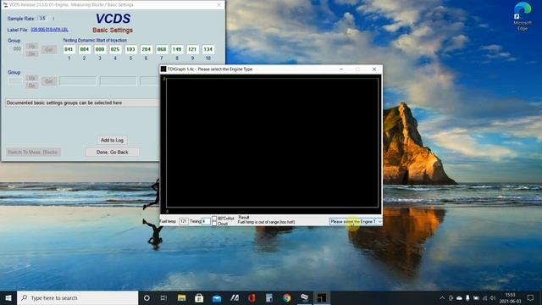Image resolution: width=542 pixels, height=305 pixels.
Task: Click Done, Go Back in VCDS
Action: click(113, 152)
